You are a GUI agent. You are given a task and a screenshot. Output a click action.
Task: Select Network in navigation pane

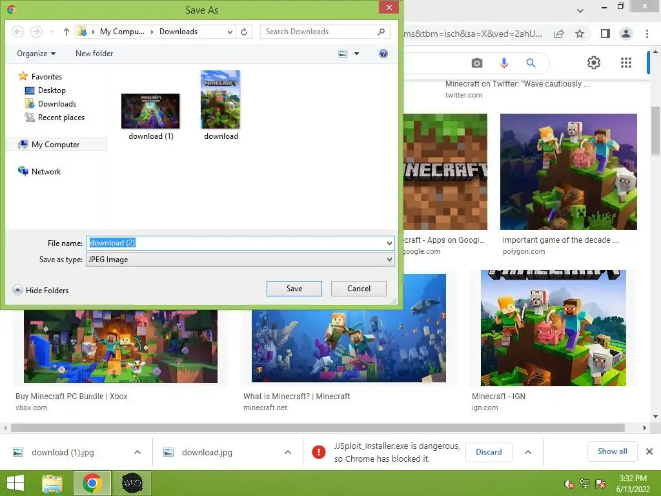[39, 171]
